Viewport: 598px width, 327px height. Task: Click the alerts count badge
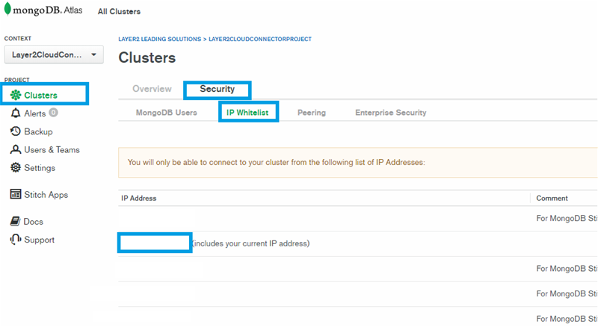(53, 113)
